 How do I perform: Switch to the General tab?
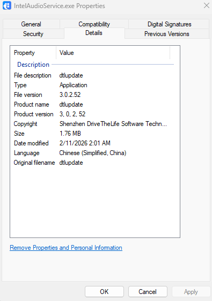pyautogui.click(x=31, y=24)
